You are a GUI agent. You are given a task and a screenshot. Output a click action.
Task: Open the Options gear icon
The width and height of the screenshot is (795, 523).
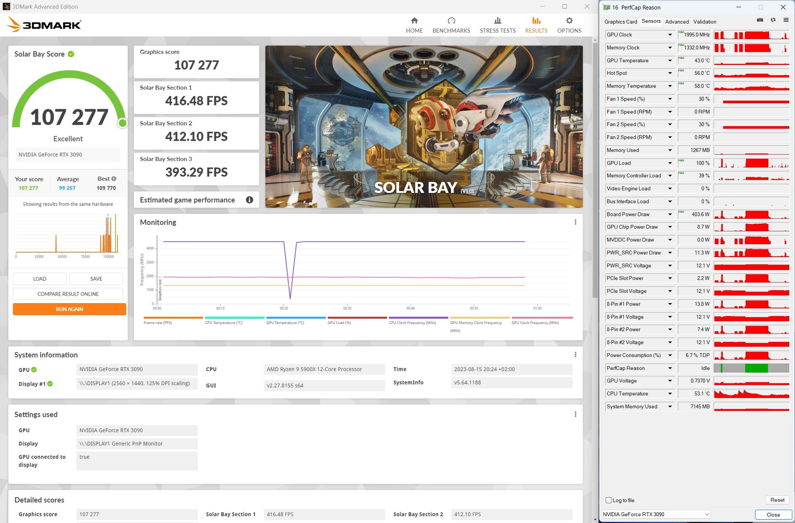[569, 20]
